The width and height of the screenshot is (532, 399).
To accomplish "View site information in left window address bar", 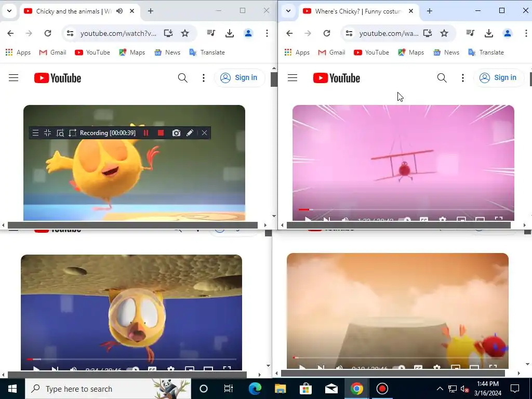I will click(70, 33).
